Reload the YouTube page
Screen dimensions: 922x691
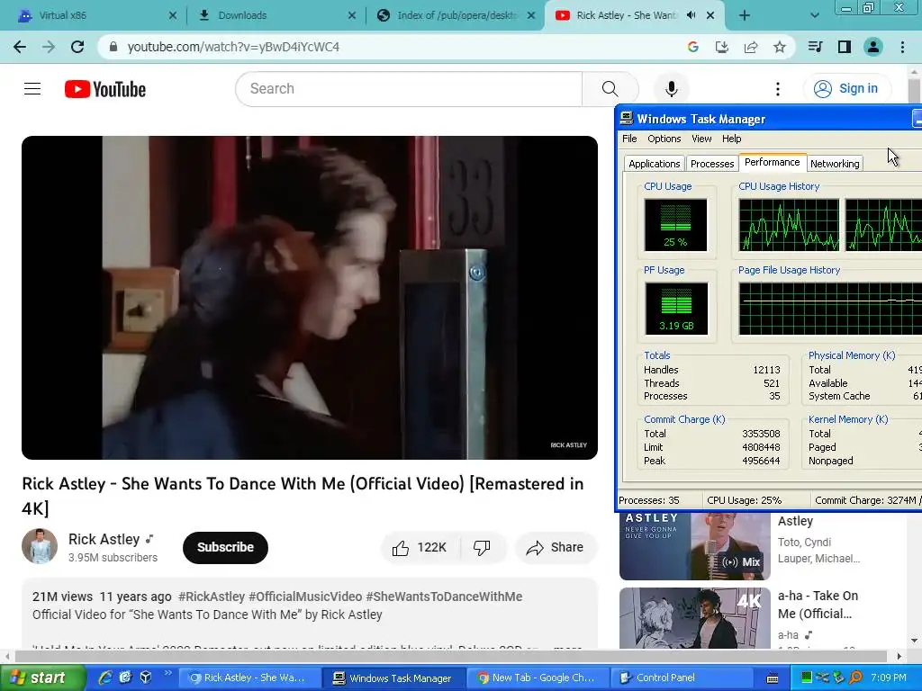(77, 47)
